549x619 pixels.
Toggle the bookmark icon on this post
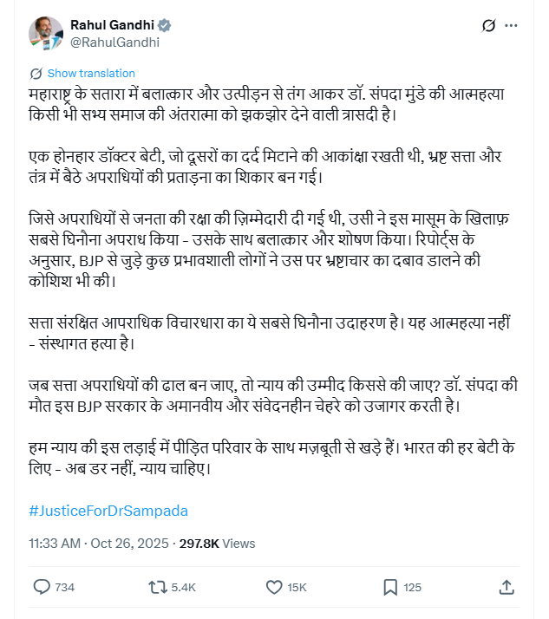tap(390, 587)
